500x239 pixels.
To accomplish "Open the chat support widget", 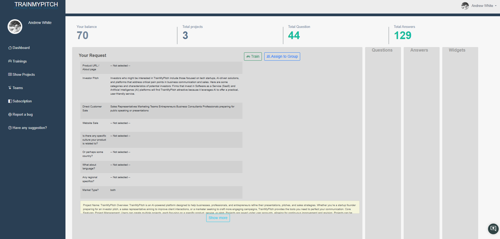I will (x=493, y=229).
